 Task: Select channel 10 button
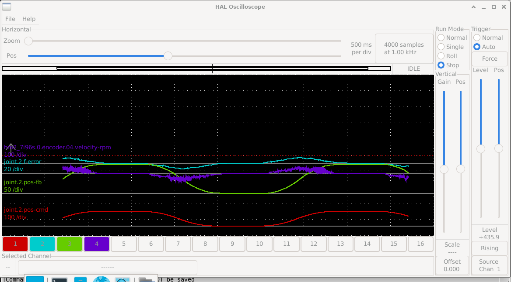(x=259, y=244)
